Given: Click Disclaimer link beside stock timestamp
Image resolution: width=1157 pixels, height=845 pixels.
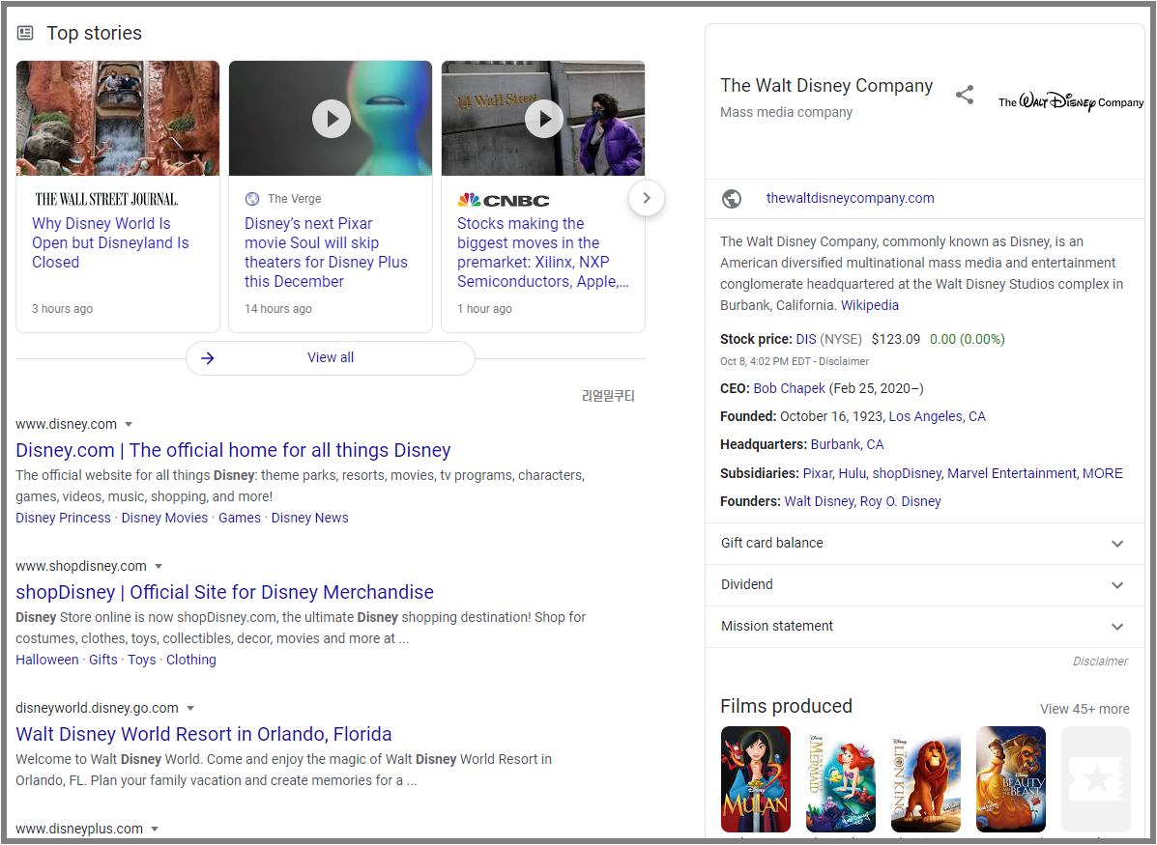Looking at the screenshot, I should tap(844, 361).
